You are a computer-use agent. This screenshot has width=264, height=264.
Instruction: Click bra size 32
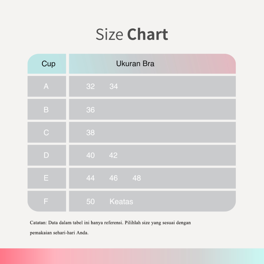[x=90, y=87]
